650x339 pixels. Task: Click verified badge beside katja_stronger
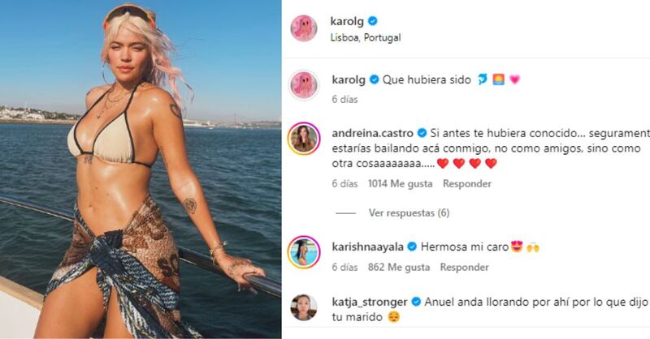[x=416, y=302]
